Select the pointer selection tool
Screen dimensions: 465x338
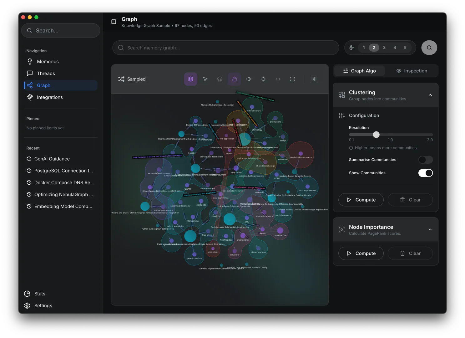[205, 79]
